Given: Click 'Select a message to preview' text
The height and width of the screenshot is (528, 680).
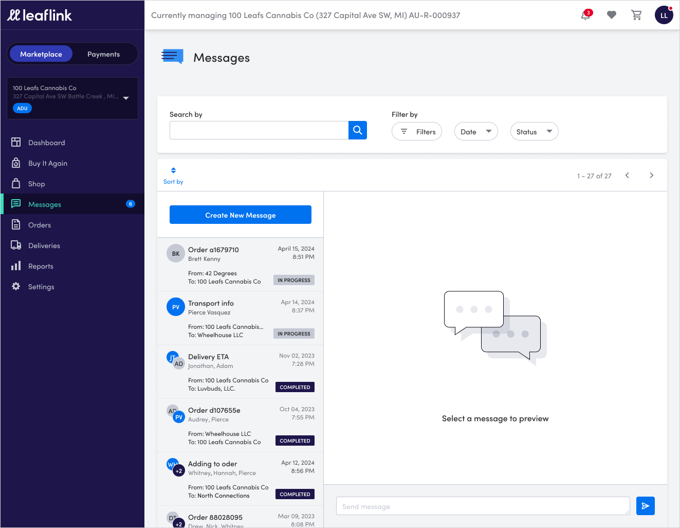Looking at the screenshot, I should (495, 418).
